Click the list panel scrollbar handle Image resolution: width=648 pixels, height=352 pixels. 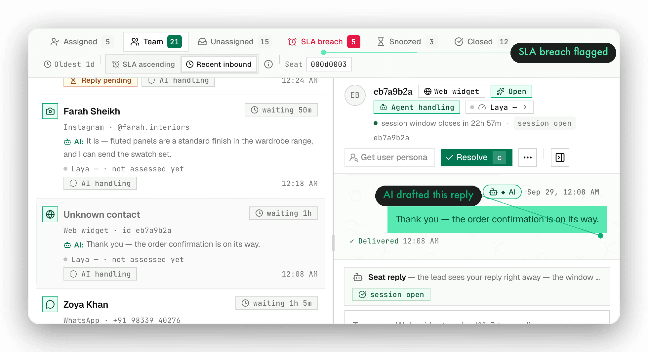[x=333, y=243]
